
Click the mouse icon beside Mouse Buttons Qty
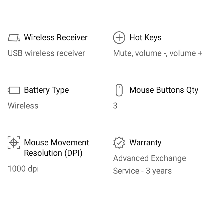[x=119, y=90]
